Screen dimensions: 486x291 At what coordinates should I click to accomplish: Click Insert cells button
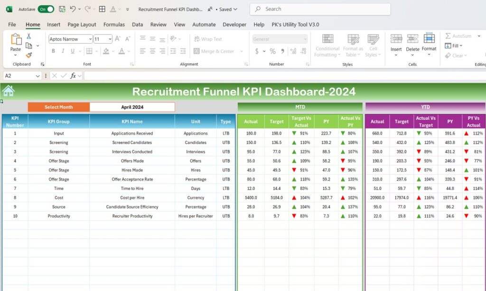pos(396,46)
